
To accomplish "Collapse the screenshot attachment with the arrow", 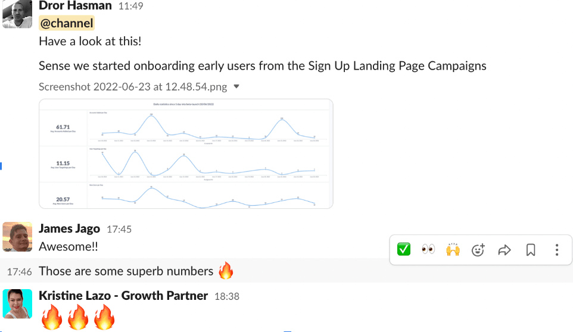I will click(236, 87).
